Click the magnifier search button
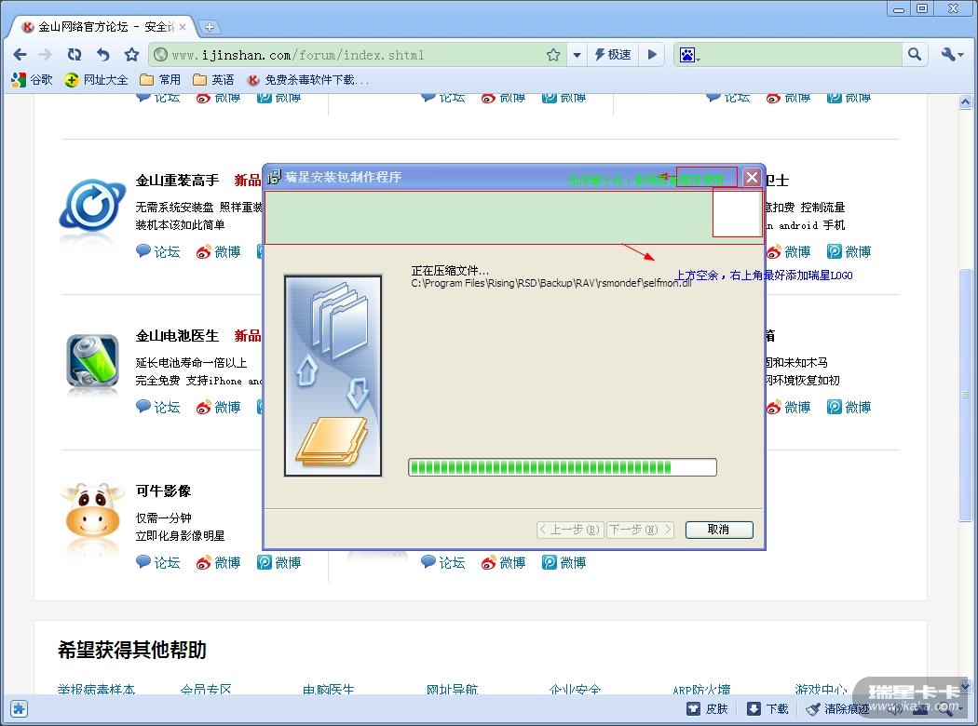978x726 pixels. pos(915,55)
